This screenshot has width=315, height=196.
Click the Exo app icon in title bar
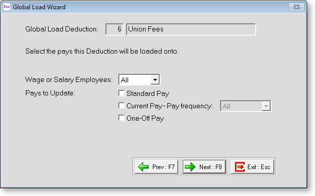coord(7,7)
